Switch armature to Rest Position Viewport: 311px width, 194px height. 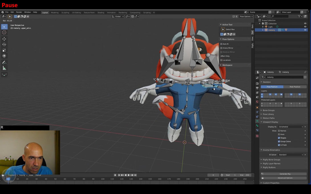(x=295, y=87)
